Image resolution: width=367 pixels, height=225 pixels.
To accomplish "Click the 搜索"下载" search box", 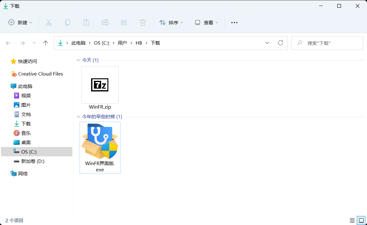I will click(327, 43).
